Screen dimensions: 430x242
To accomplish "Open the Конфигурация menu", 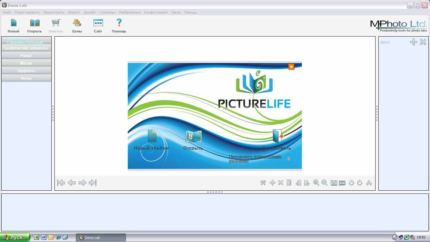I will tap(156, 12).
